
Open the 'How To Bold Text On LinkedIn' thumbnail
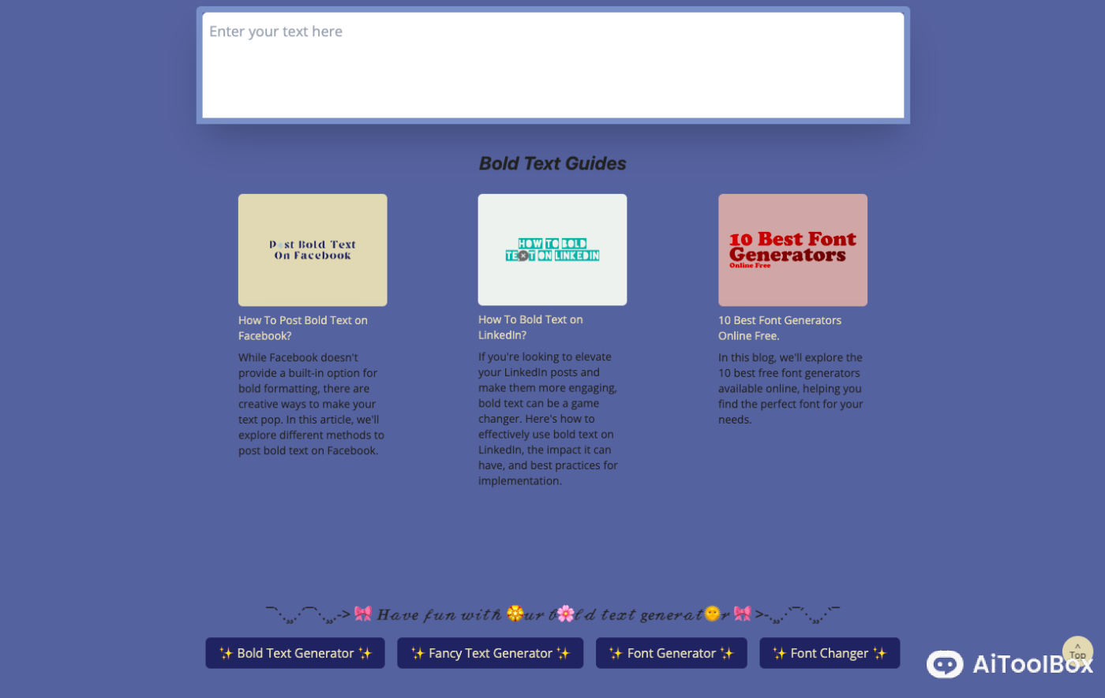[552, 249]
